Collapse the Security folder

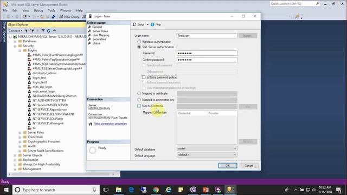tap(15, 46)
